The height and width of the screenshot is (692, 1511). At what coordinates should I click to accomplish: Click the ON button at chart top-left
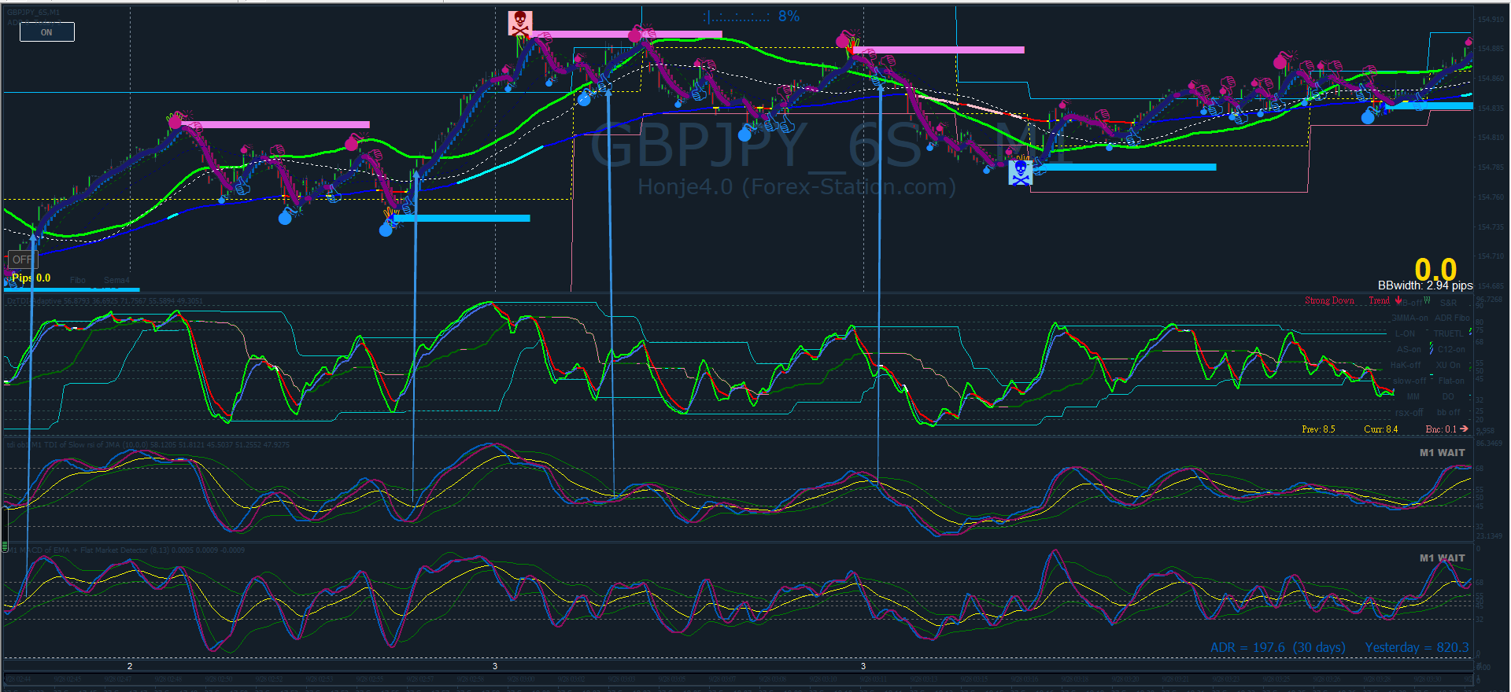click(x=47, y=32)
